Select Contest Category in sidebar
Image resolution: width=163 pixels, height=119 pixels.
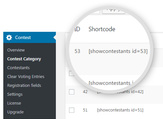point(24,59)
